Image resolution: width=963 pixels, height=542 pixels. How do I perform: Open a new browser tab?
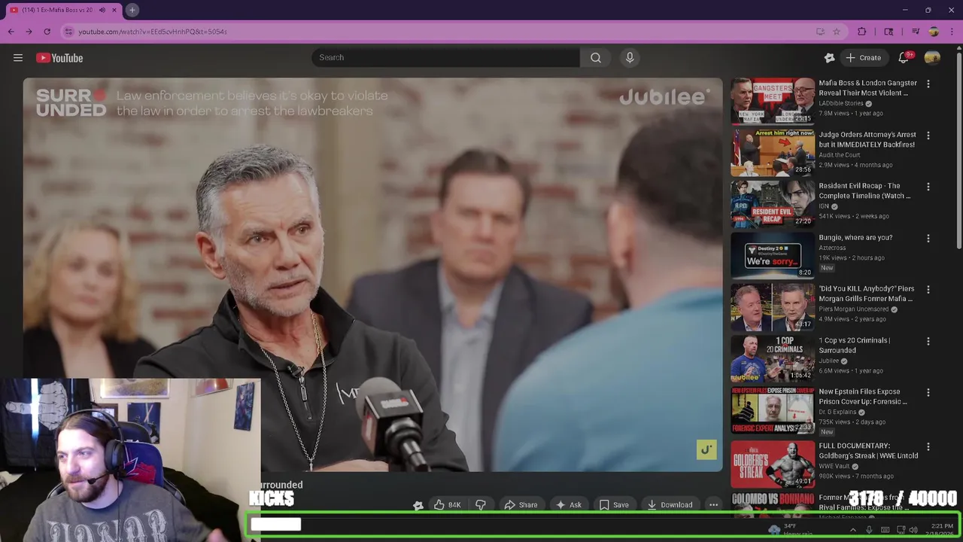click(132, 10)
